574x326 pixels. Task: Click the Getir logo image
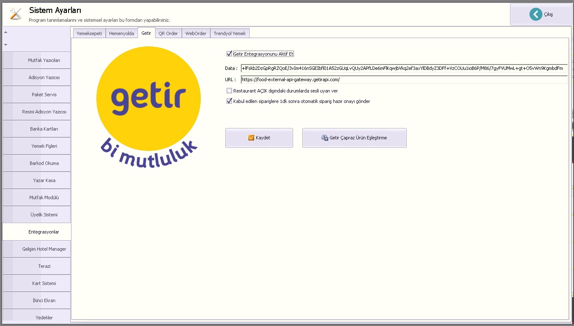tap(148, 107)
